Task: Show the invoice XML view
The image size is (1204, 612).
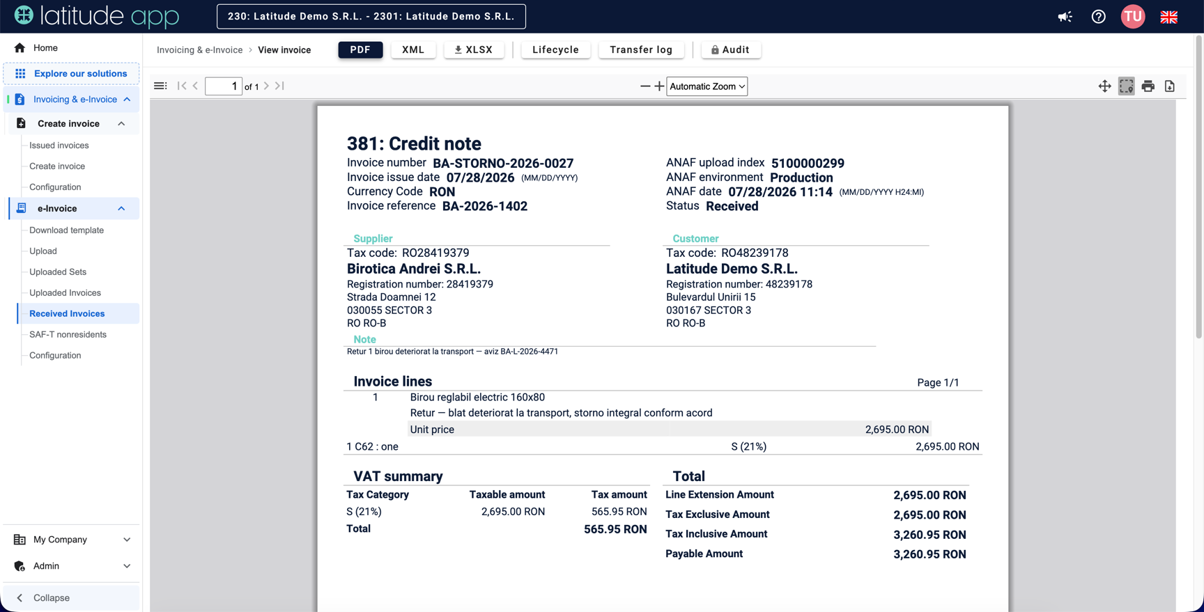Action: [x=413, y=50]
